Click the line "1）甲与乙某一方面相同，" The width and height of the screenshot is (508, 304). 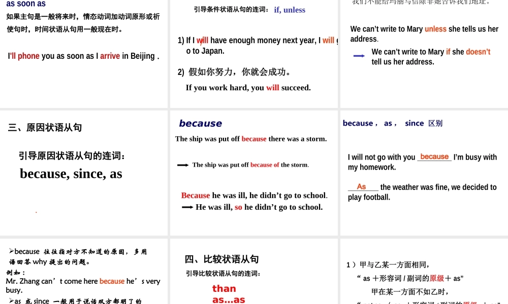388,265
